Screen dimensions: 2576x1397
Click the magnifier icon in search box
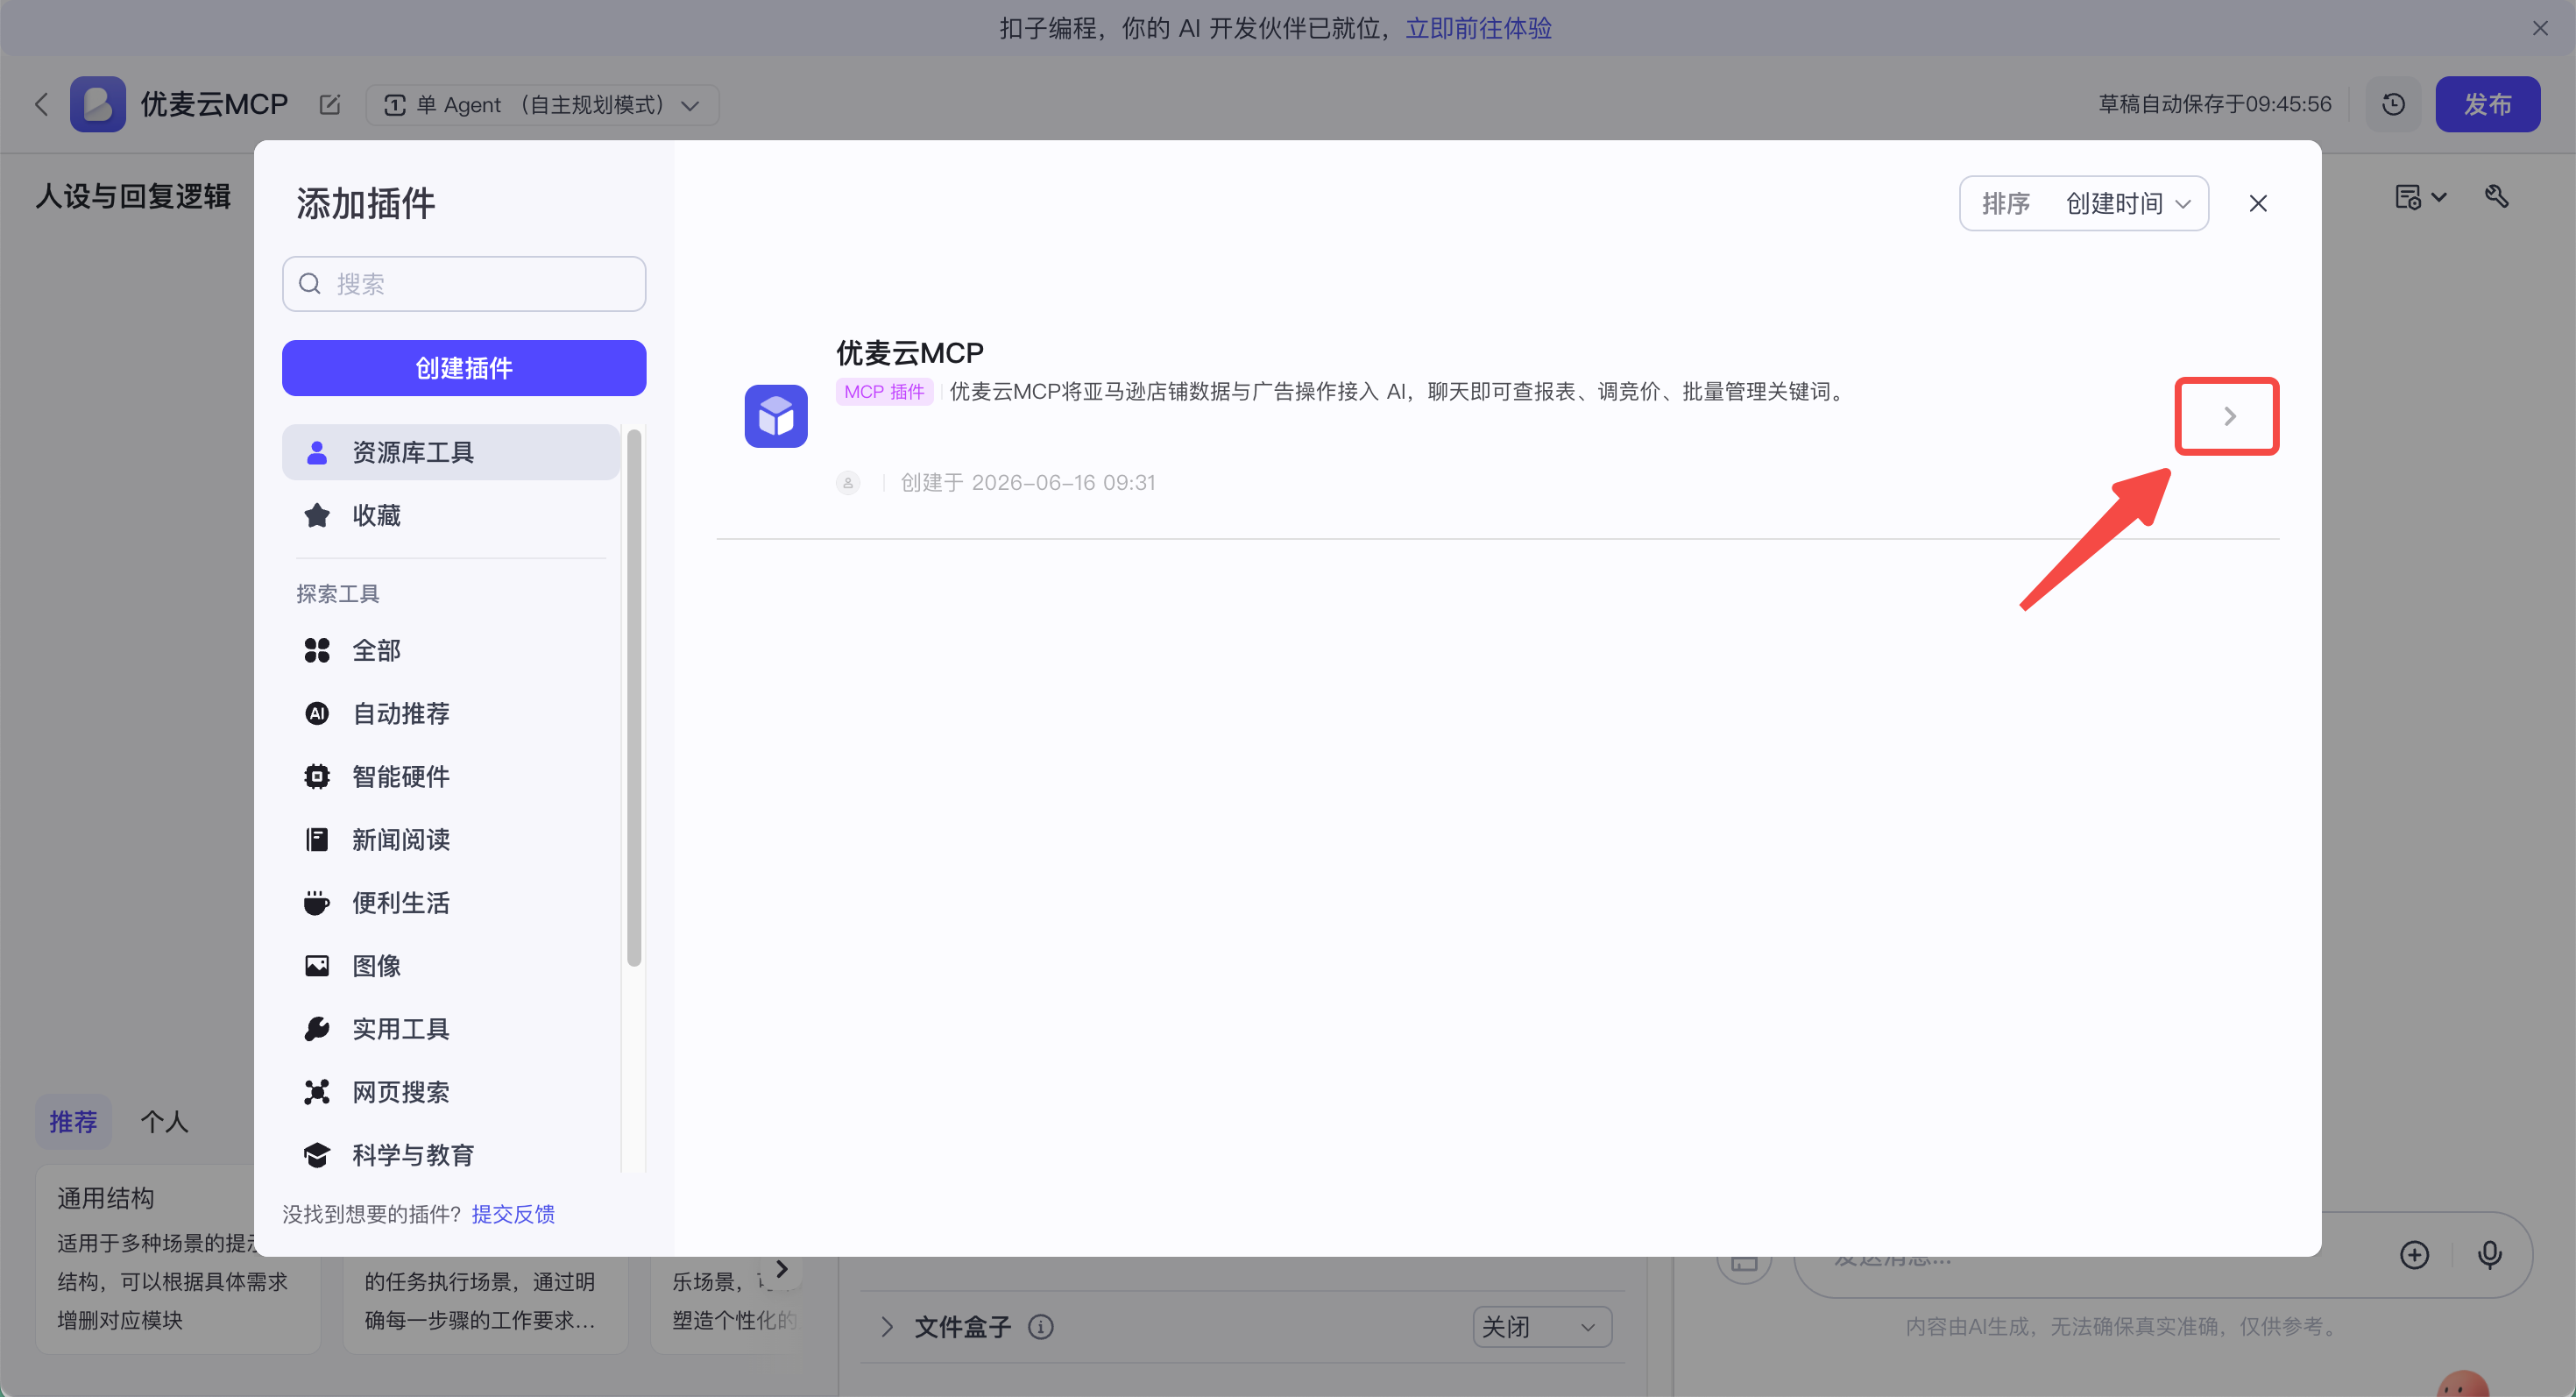point(310,284)
